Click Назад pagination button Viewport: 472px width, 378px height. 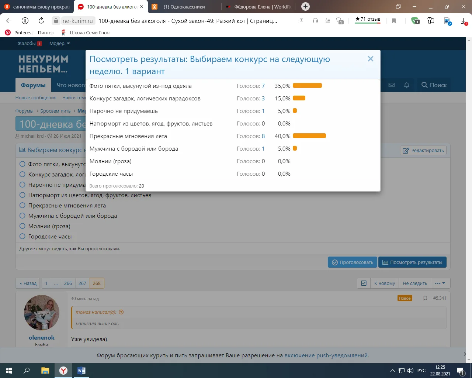[28, 283]
